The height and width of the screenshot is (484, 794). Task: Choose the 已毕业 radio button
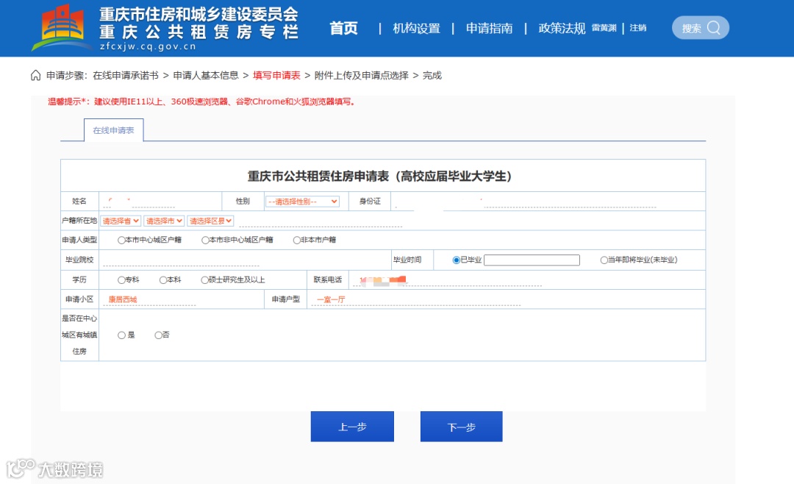coord(457,260)
